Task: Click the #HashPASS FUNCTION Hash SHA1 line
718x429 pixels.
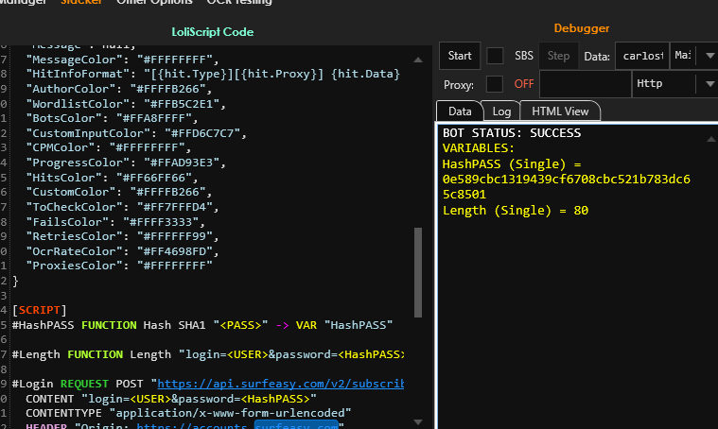Action: pyautogui.click(x=202, y=325)
